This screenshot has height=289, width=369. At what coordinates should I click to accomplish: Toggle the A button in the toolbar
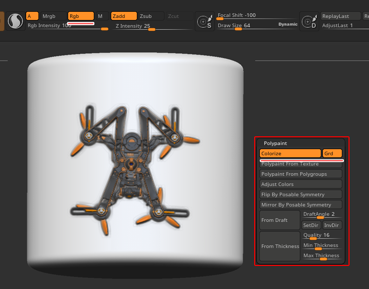[x=32, y=16]
